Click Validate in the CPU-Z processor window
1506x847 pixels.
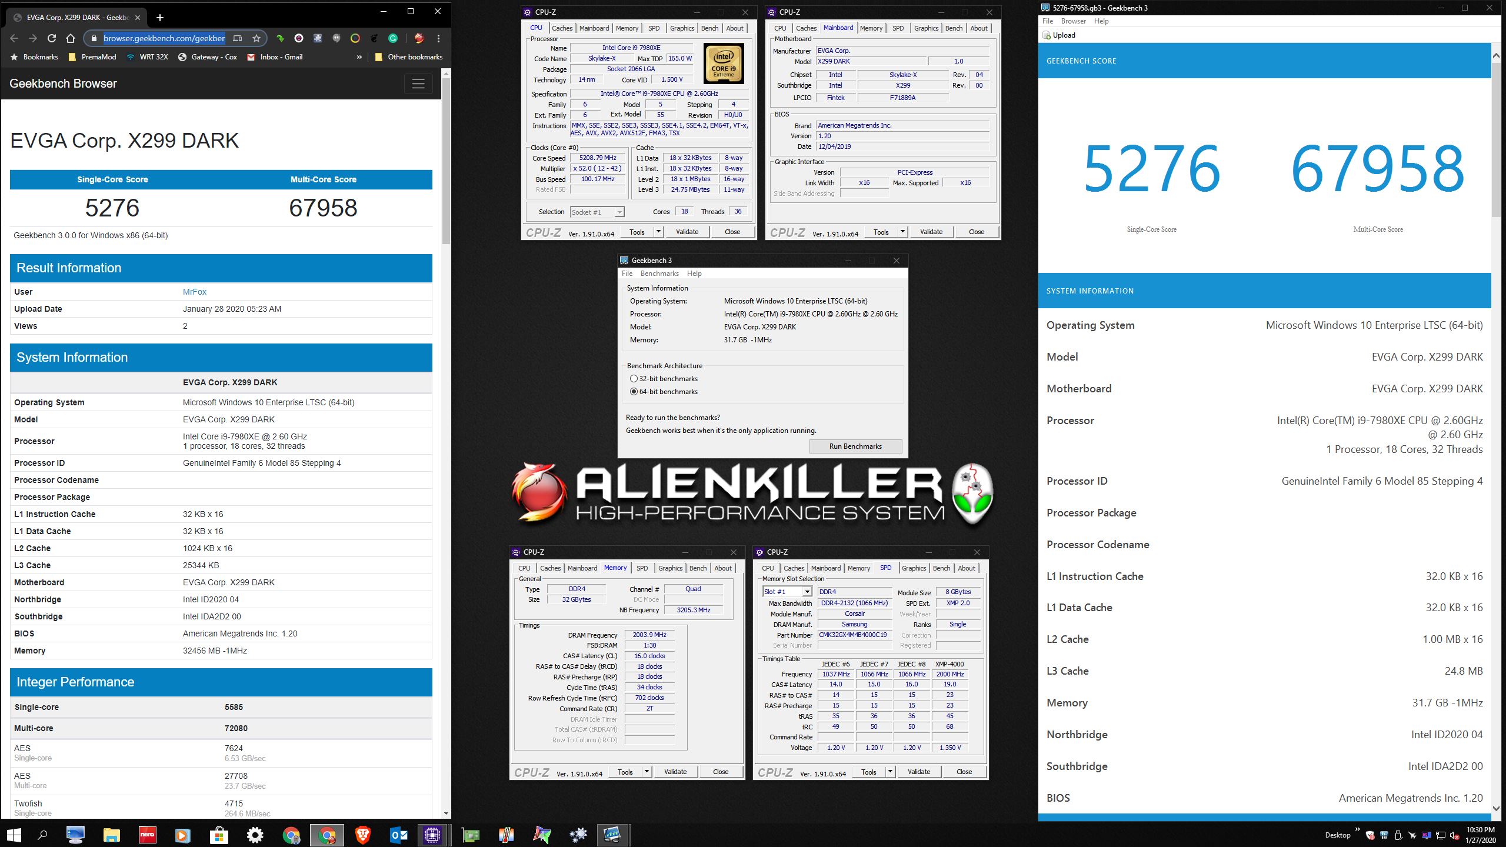click(x=687, y=232)
